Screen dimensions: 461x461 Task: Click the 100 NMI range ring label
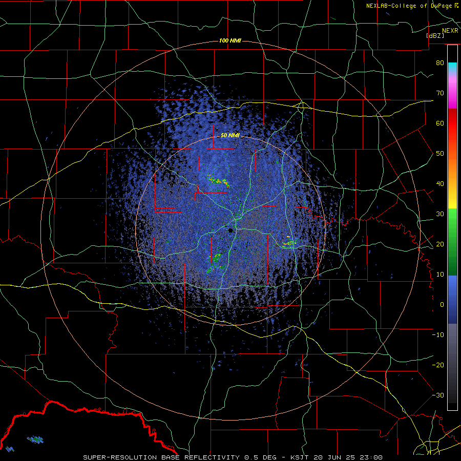[x=230, y=40]
